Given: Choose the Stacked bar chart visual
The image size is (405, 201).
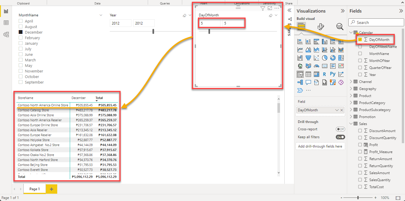Looking at the screenshot, I should pos(300,41).
